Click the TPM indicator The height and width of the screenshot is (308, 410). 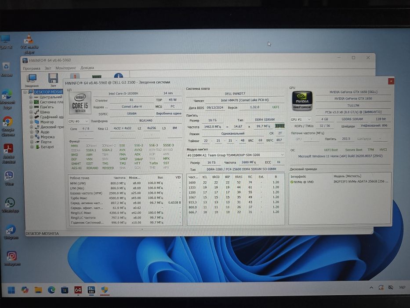click(370, 150)
